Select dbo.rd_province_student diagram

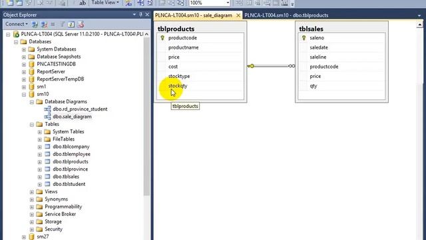coord(80,109)
